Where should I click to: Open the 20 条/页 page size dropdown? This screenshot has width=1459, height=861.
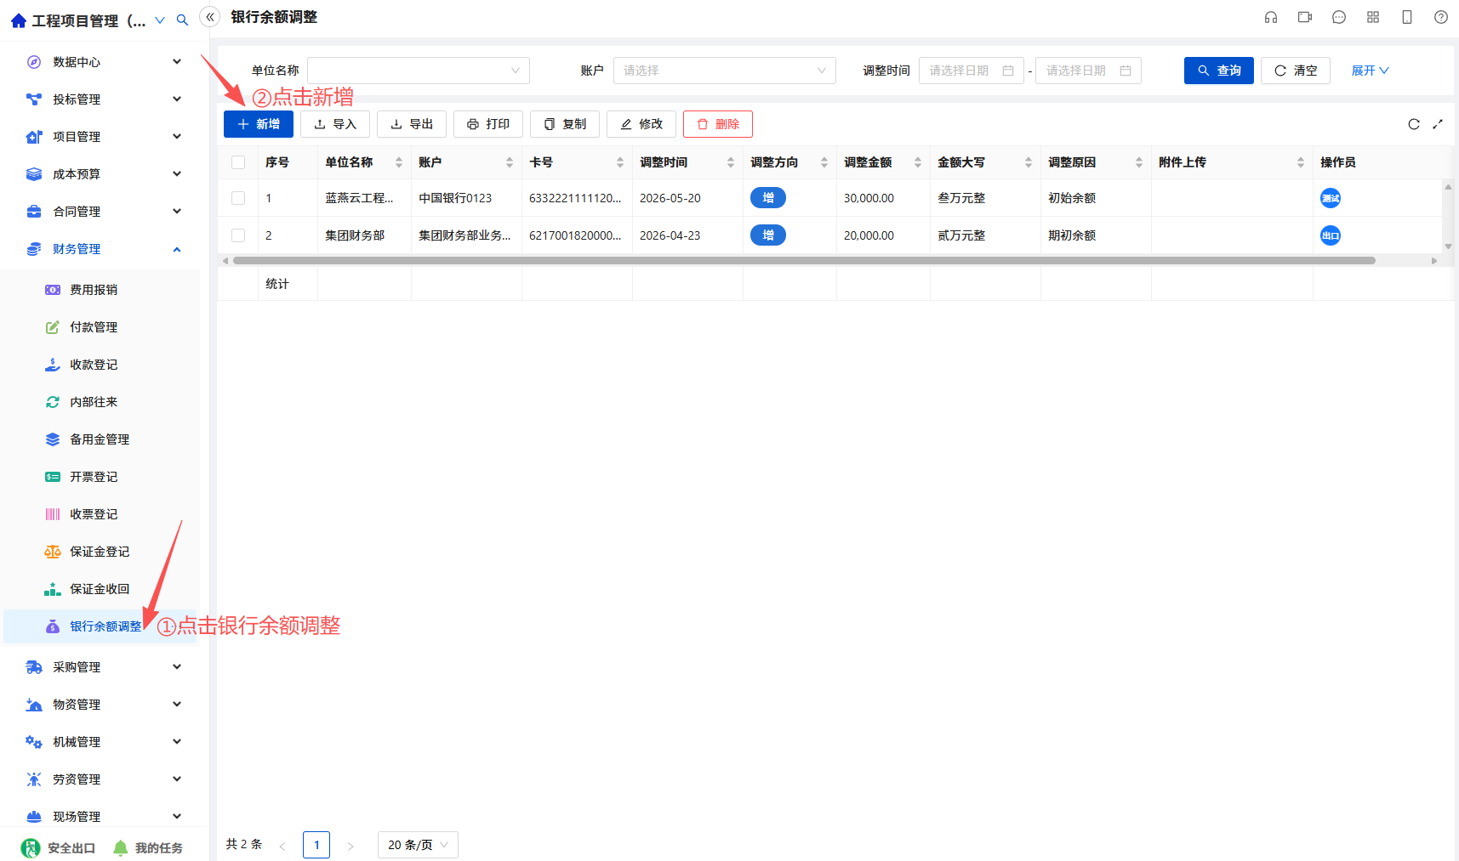(418, 845)
